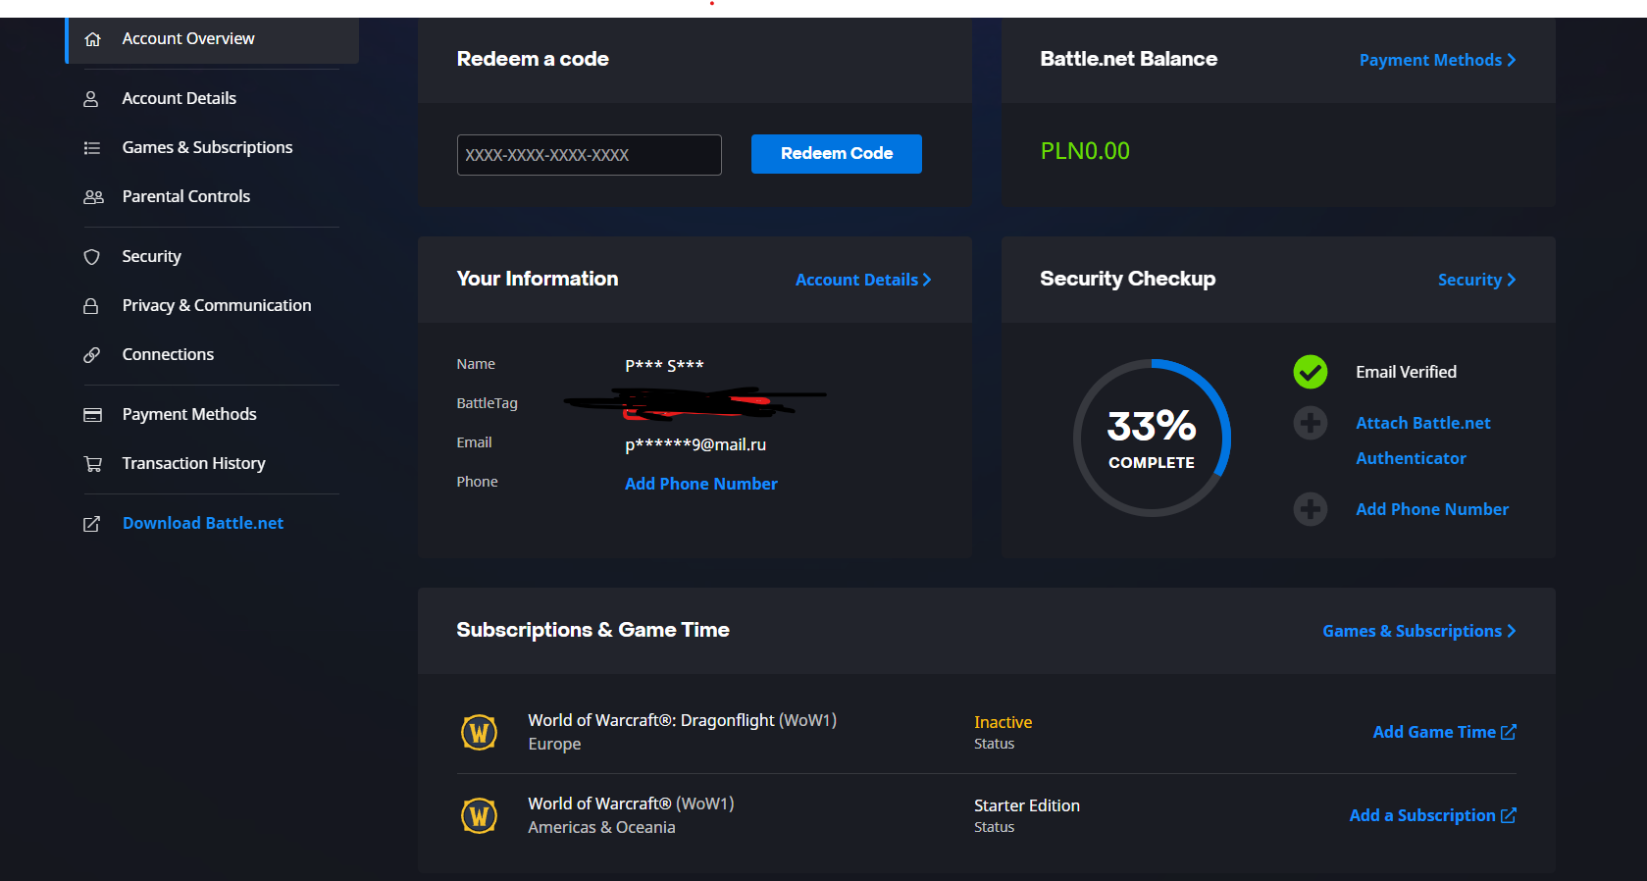Click the padlock icon beside Privacy & Communication
1647x881 pixels.
91,306
